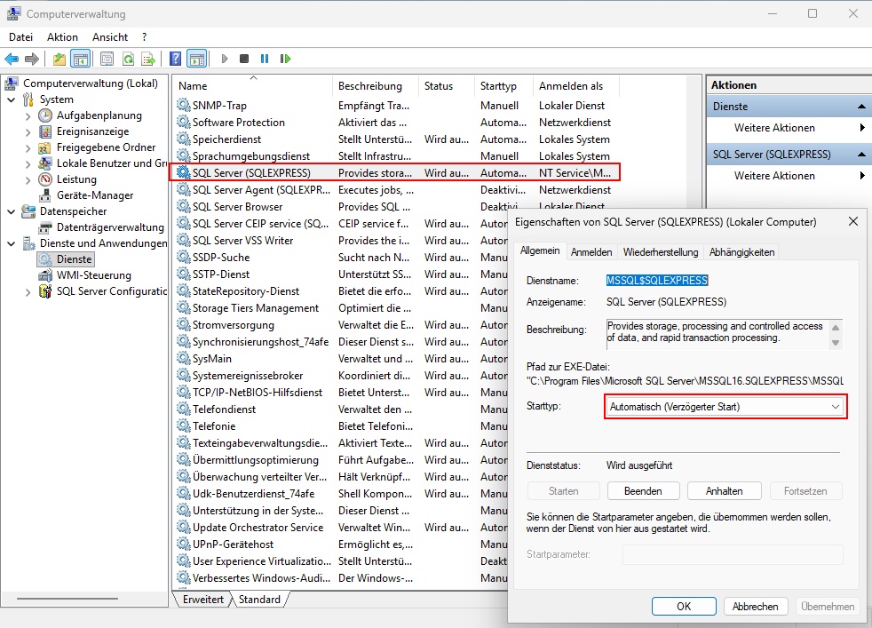Screen dimensions: 872x628
Task: Open the Aktion menu
Action: point(62,37)
